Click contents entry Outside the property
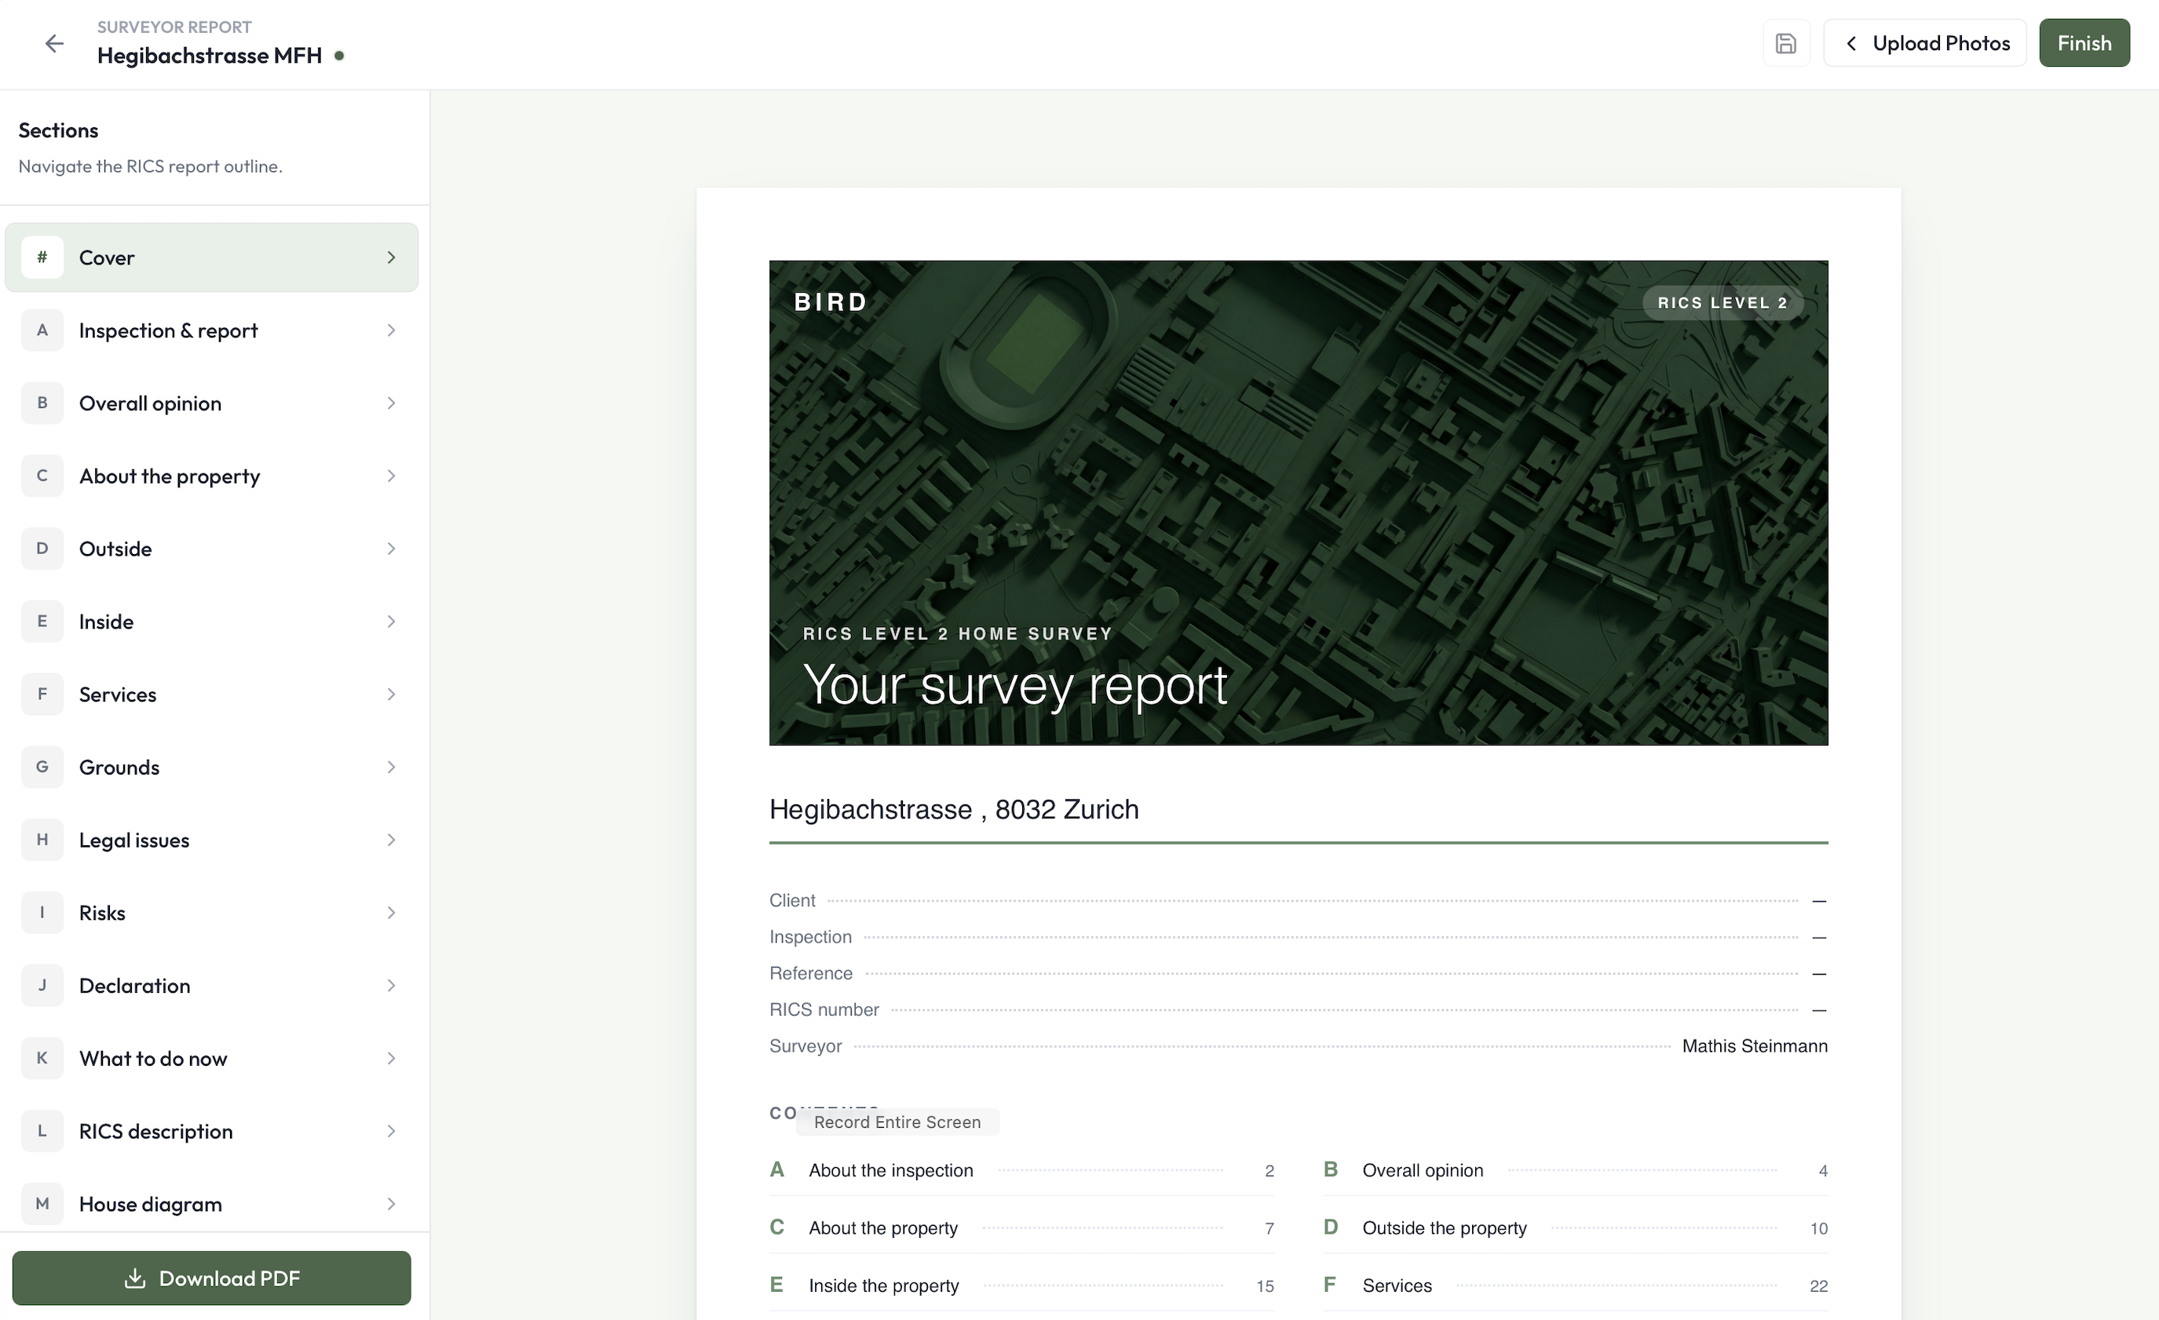The height and width of the screenshot is (1320, 2159). pyautogui.click(x=1575, y=1227)
